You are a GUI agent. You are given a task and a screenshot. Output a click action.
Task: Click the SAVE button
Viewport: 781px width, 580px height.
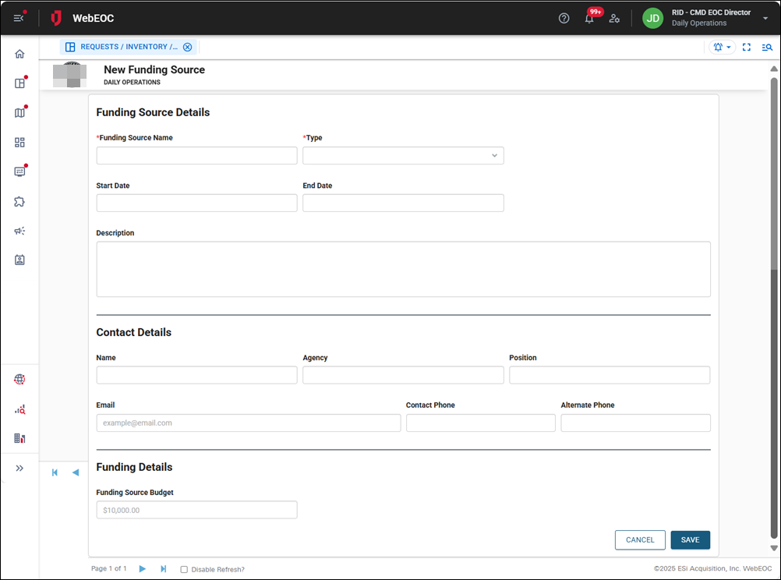[690, 539]
